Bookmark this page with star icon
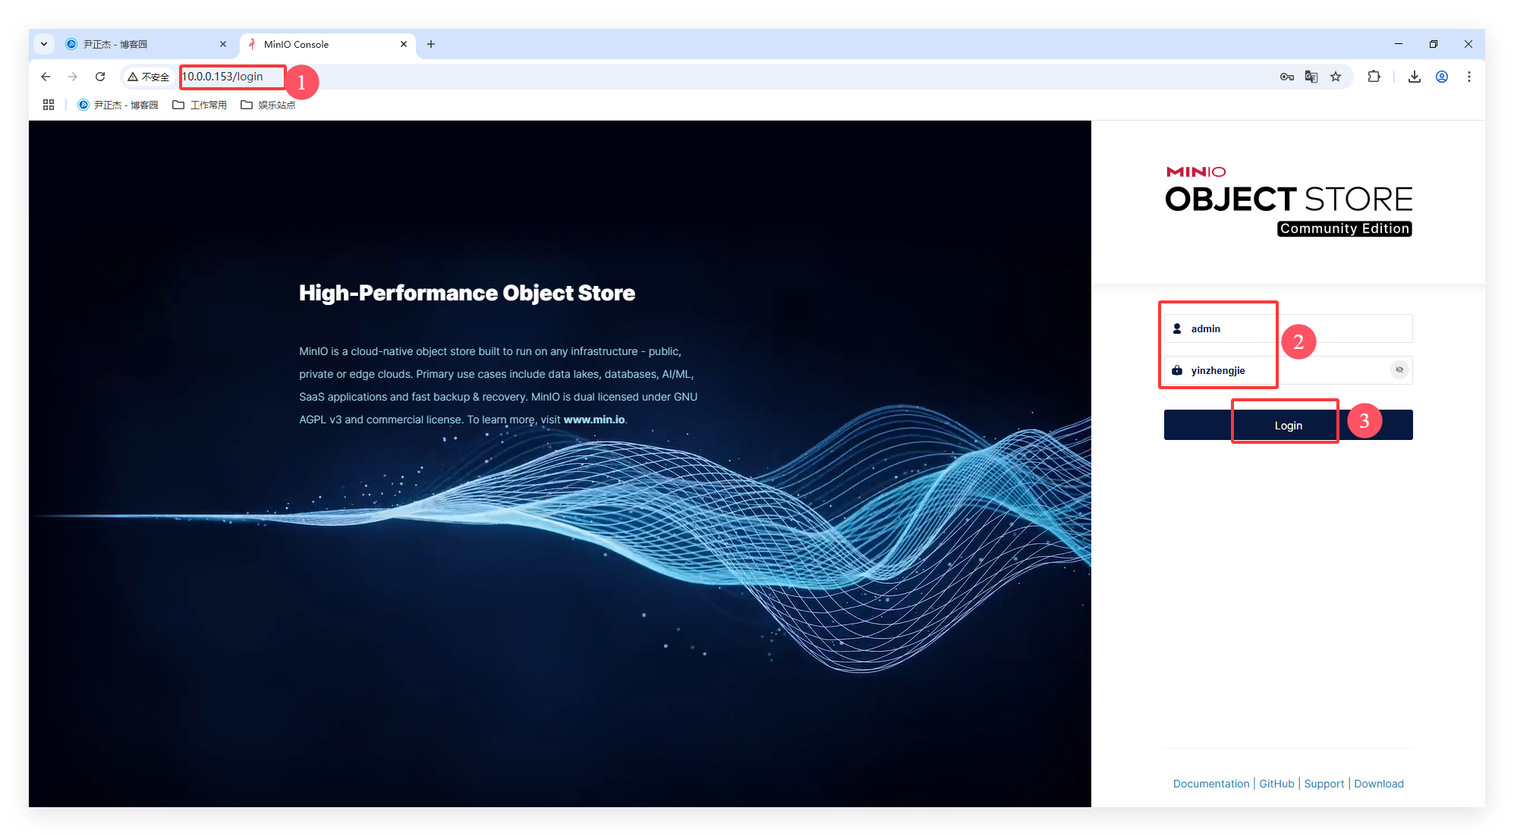 click(1336, 77)
